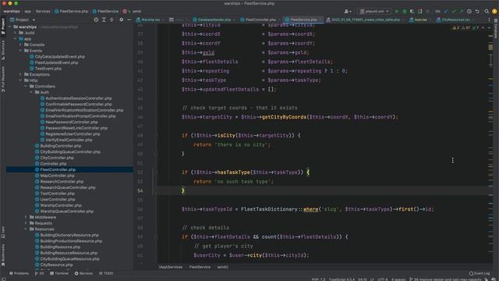Click the Rollback undo arrow icon
Viewport: 499px width, 281px height.
tap(477, 11)
